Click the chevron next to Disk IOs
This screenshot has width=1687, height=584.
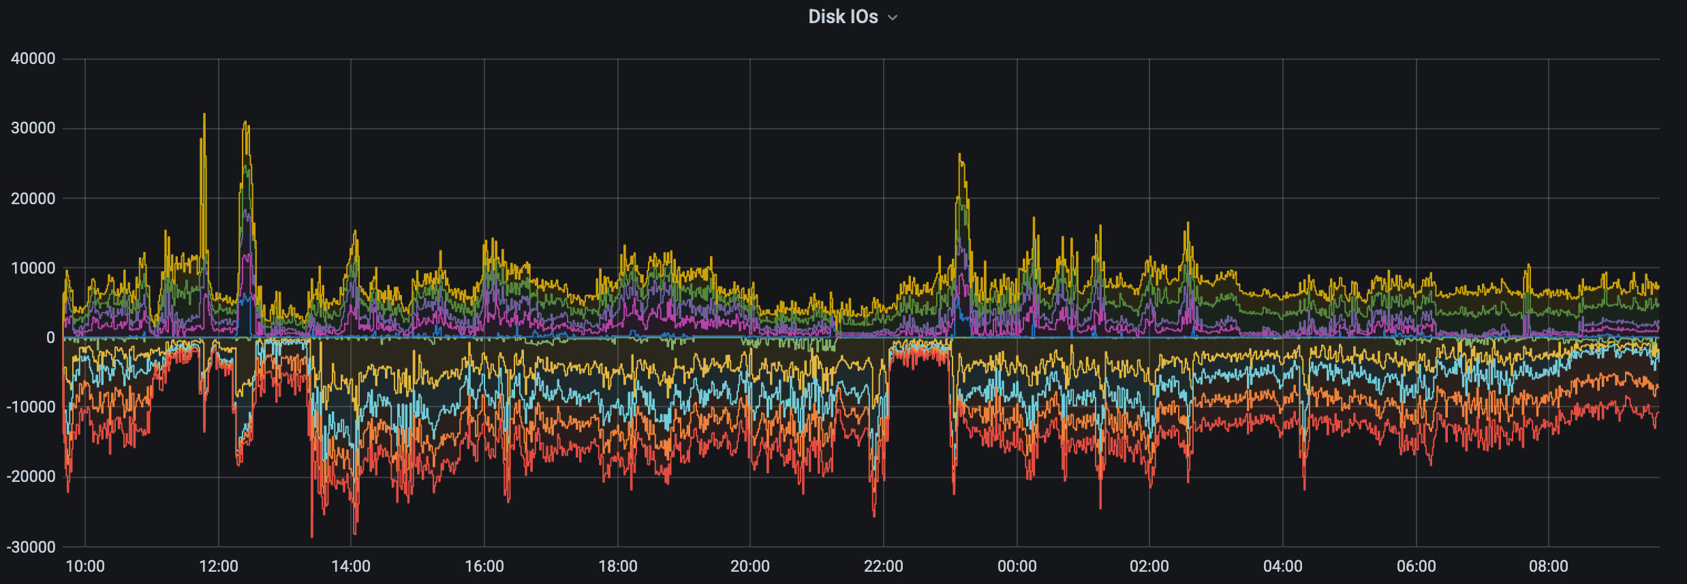(x=893, y=18)
